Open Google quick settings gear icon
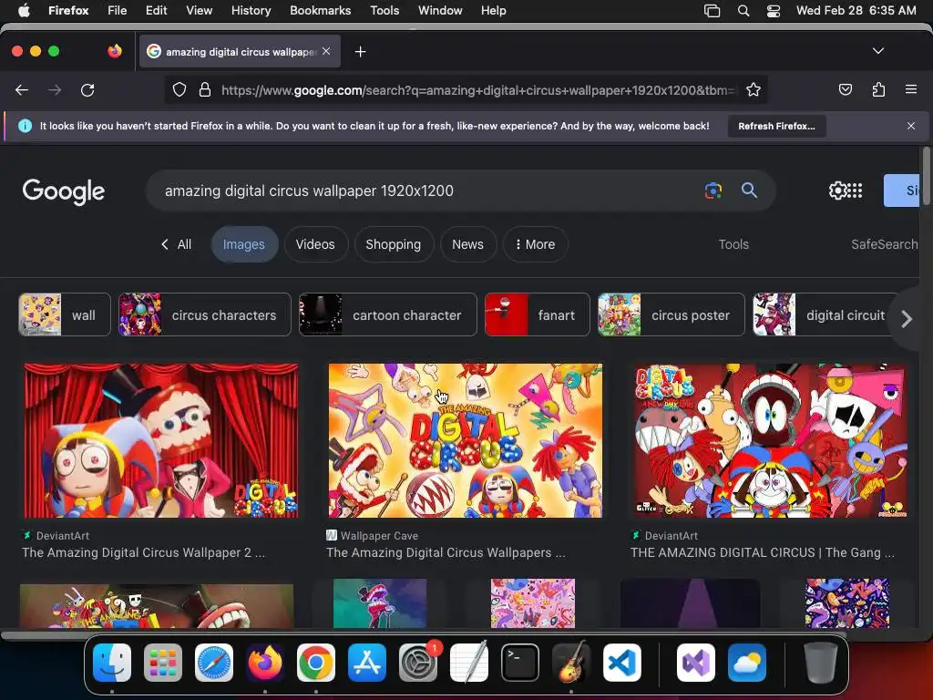The width and height of the screenshot is (933, 700). pyautogui.click(x=837, y=190)
